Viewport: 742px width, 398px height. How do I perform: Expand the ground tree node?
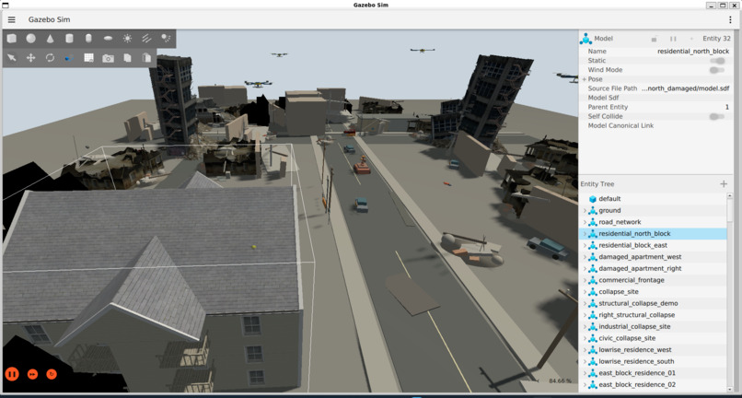point(585,210)
